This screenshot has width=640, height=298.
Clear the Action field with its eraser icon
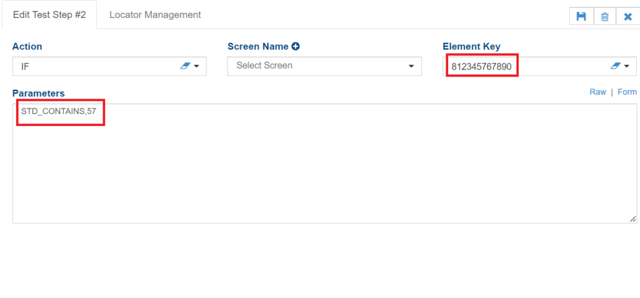point(184,65)
